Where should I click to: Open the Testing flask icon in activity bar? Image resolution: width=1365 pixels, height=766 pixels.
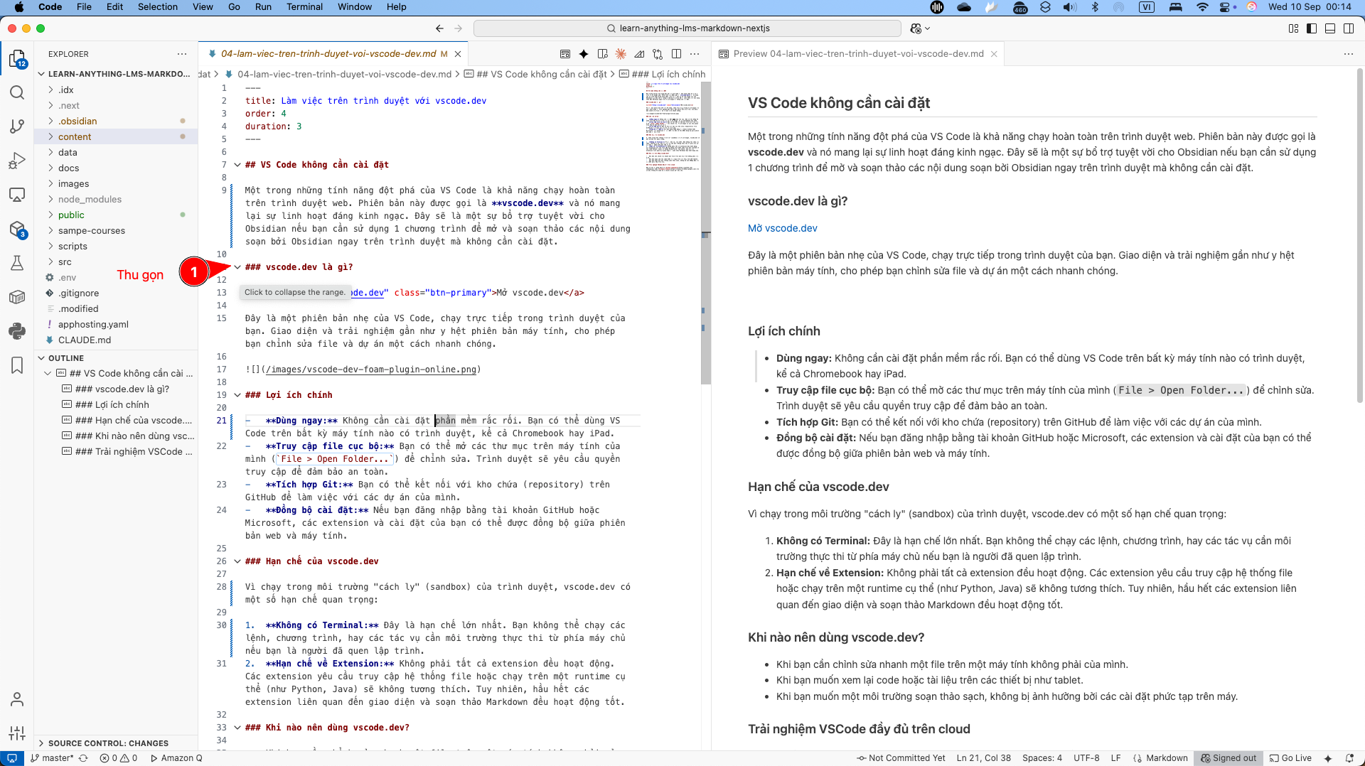[17, 263]
